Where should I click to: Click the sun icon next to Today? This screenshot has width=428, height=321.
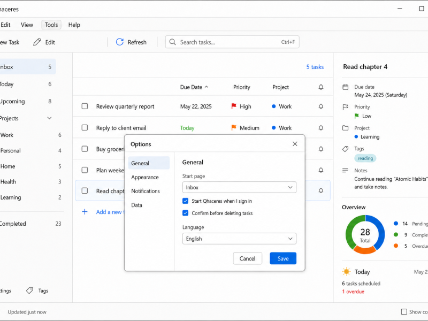click(346, 272)
